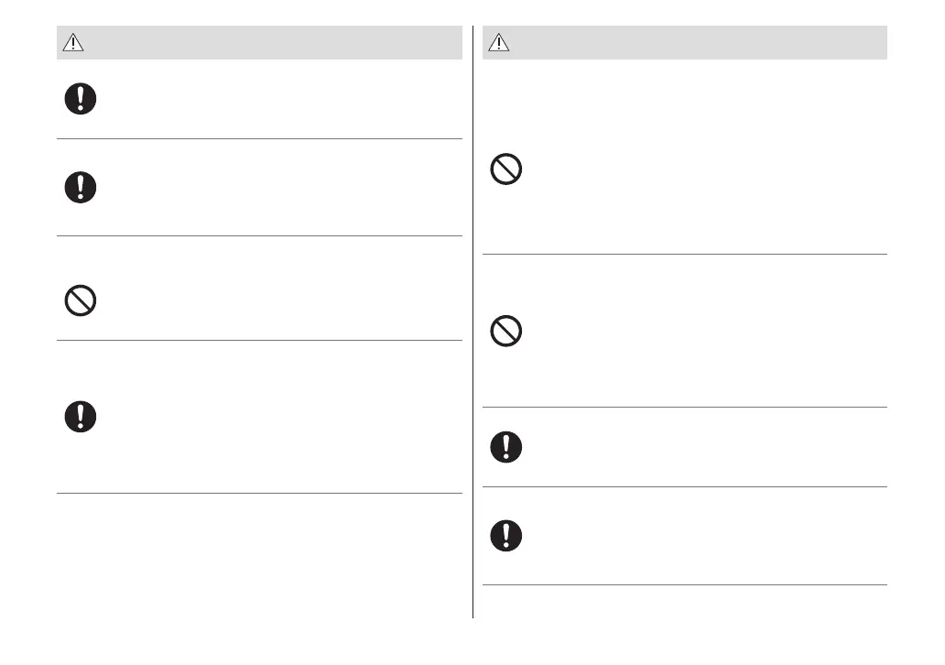The height and width of the screenshot is (665, 945).
Task: Click the divider line between the two right-column prohibition sections
Action: tap(685, 255)
